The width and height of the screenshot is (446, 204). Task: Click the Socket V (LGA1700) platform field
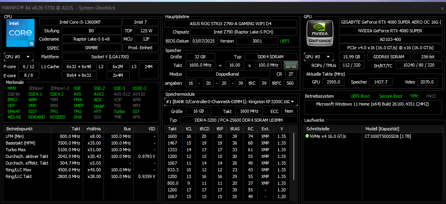(x=111, y=57)
